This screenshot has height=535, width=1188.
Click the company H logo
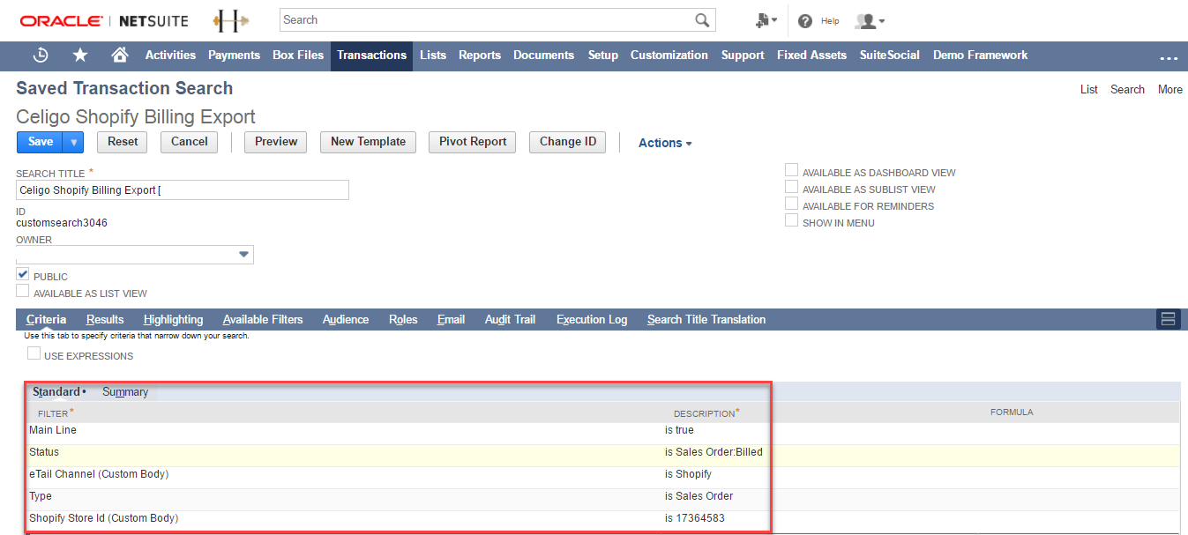pyautogui.click(x=231, y=20)
